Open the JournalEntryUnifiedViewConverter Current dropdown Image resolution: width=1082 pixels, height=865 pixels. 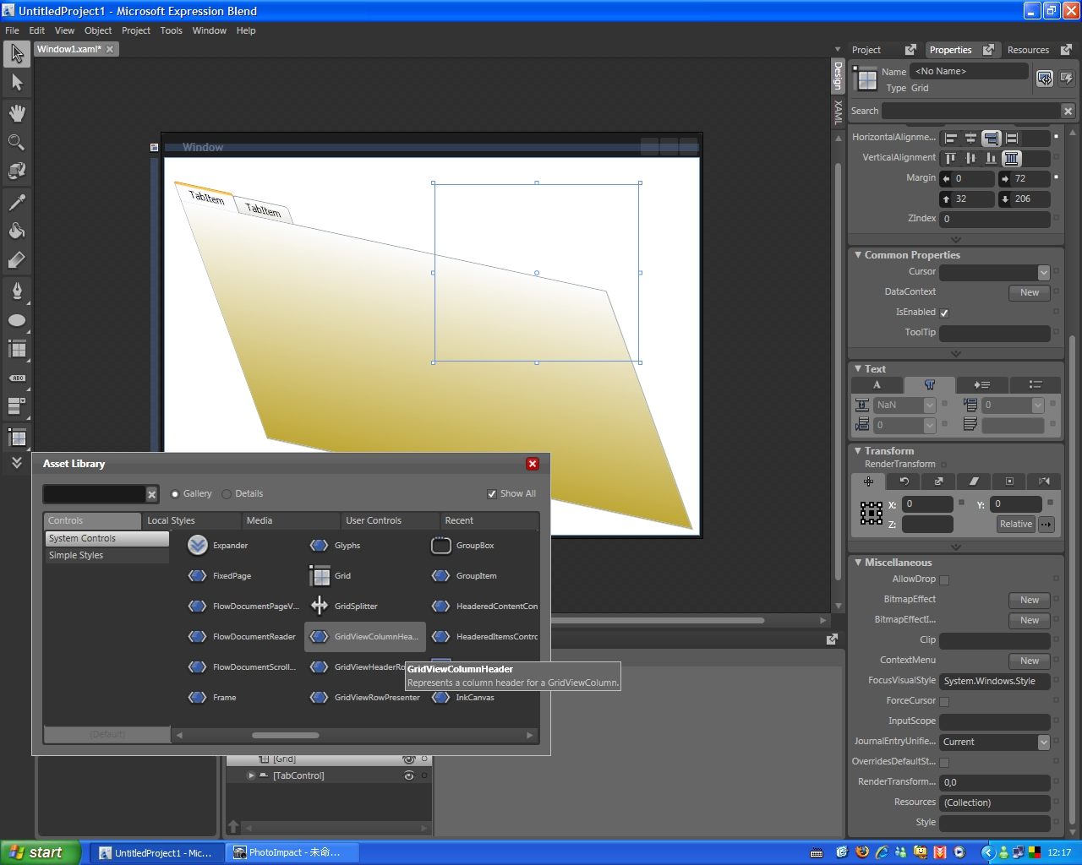pos(1043,742)
